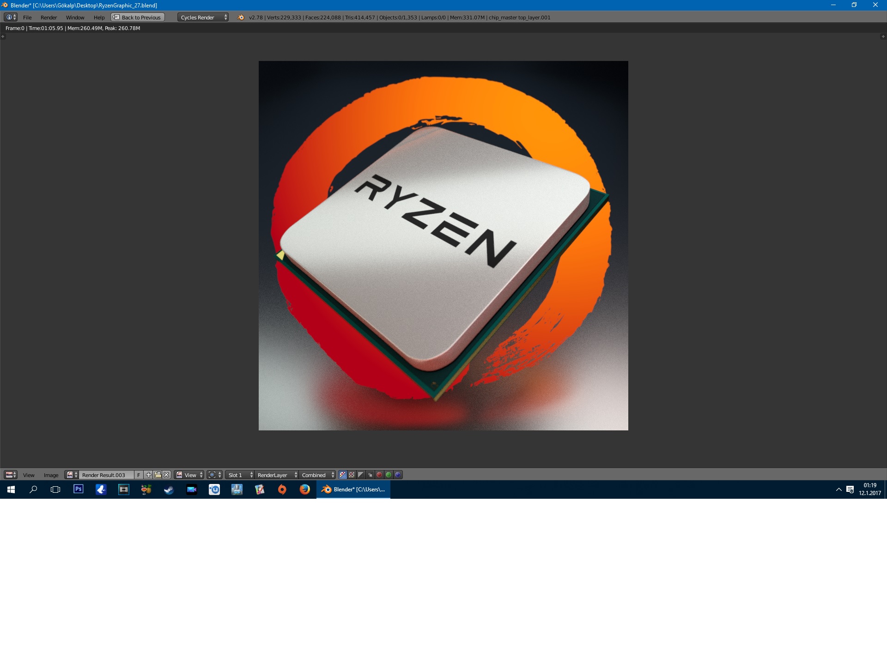Image resolution: width=887 pixels, height=665 pixels.
Task: Browse the linked image datablock
Action: click(x=72, y=475)
